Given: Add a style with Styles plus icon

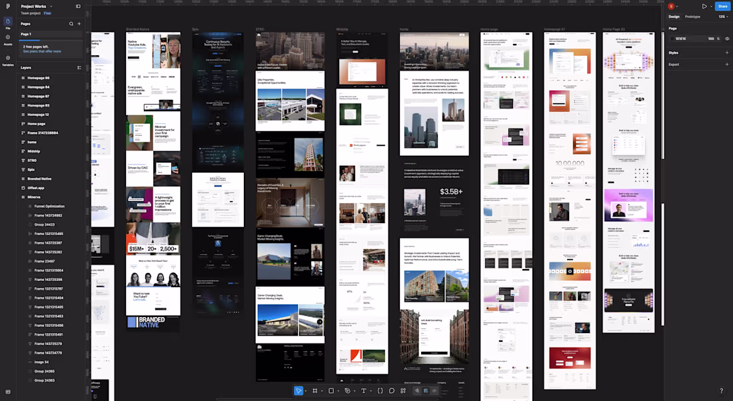Looking at the screenshot, I should click(x=727, y=53).
